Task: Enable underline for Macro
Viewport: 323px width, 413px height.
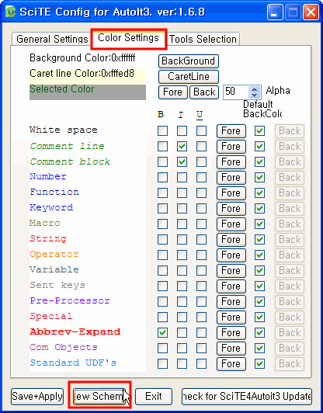Action: tap(202, 224)
